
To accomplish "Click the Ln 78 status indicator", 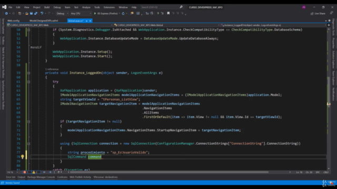I will pyautogui.click(x=299, y=172).
